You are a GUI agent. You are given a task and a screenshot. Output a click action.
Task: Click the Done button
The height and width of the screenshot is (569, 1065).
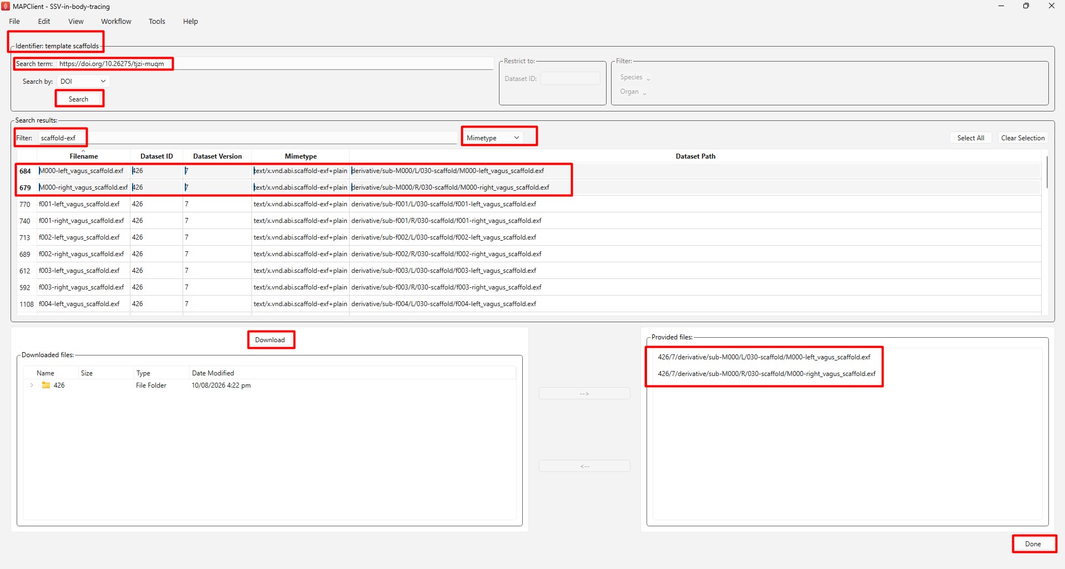click(1033, 543)
